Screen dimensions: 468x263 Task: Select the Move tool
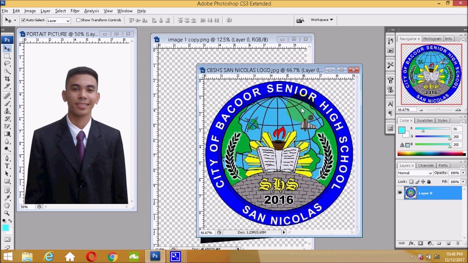point(7,48)
